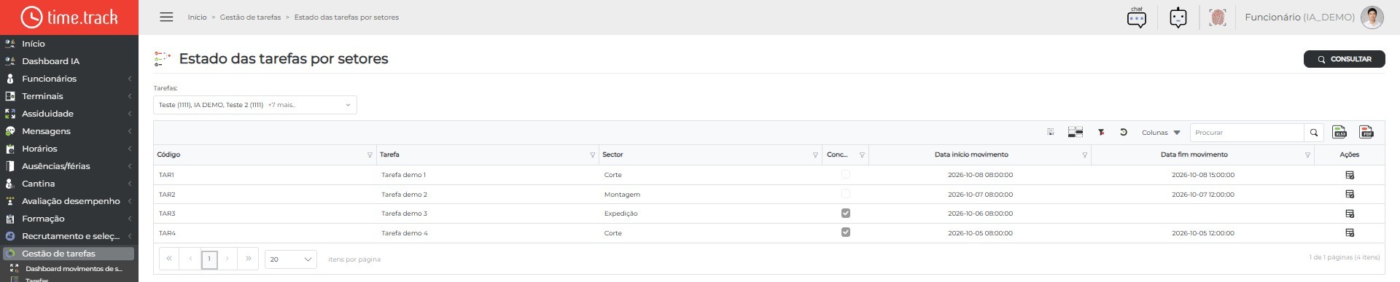Click the Procurar search field

click(1247, 133)
